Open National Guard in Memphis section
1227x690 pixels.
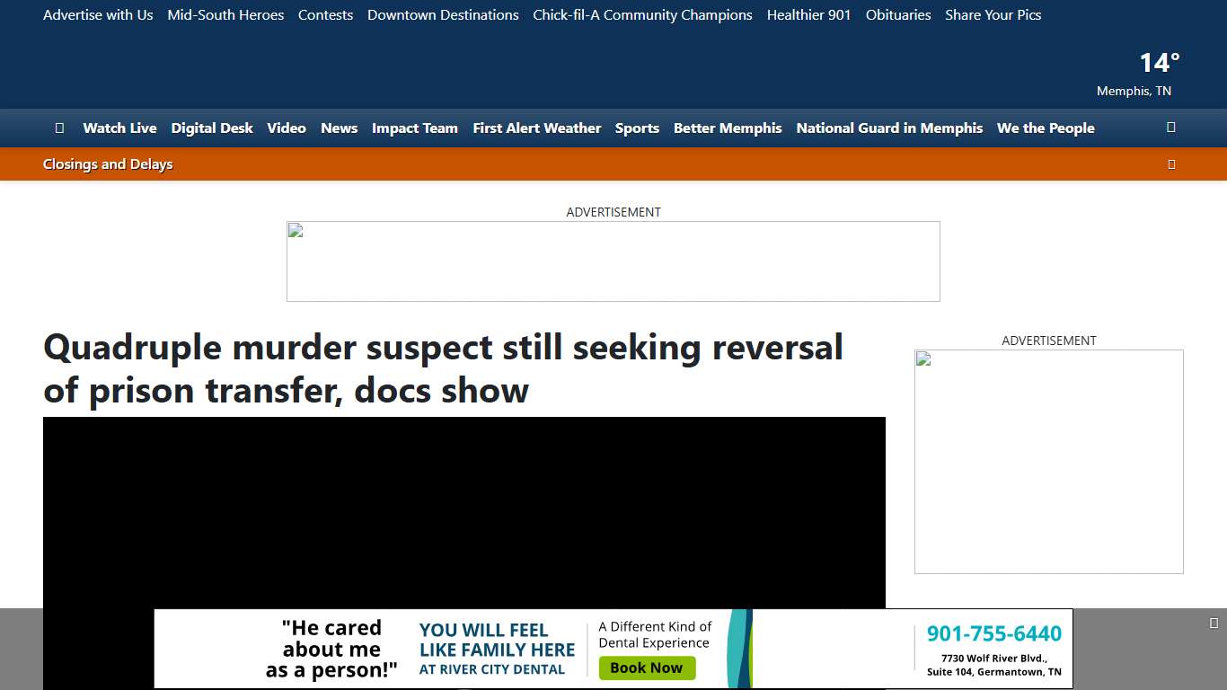point(889,128)
